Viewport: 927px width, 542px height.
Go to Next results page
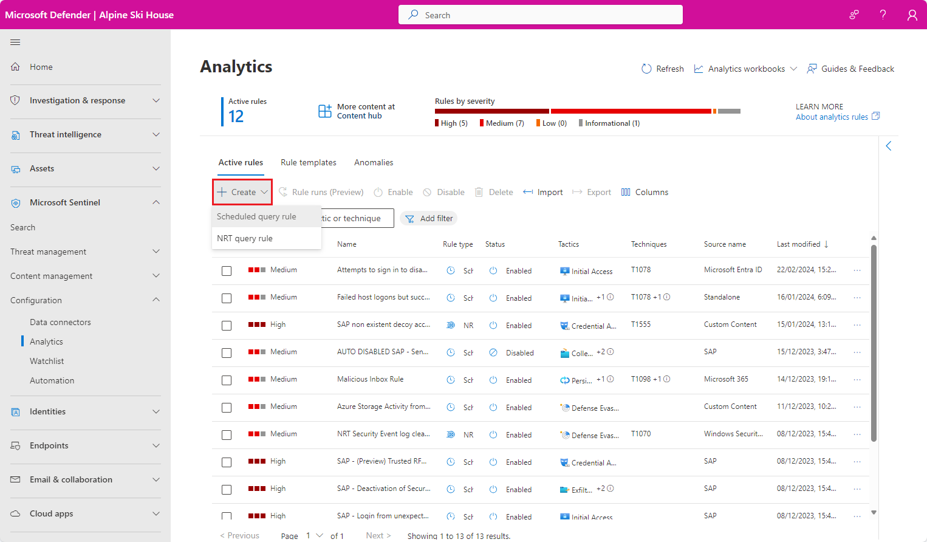tap(378, 535)
